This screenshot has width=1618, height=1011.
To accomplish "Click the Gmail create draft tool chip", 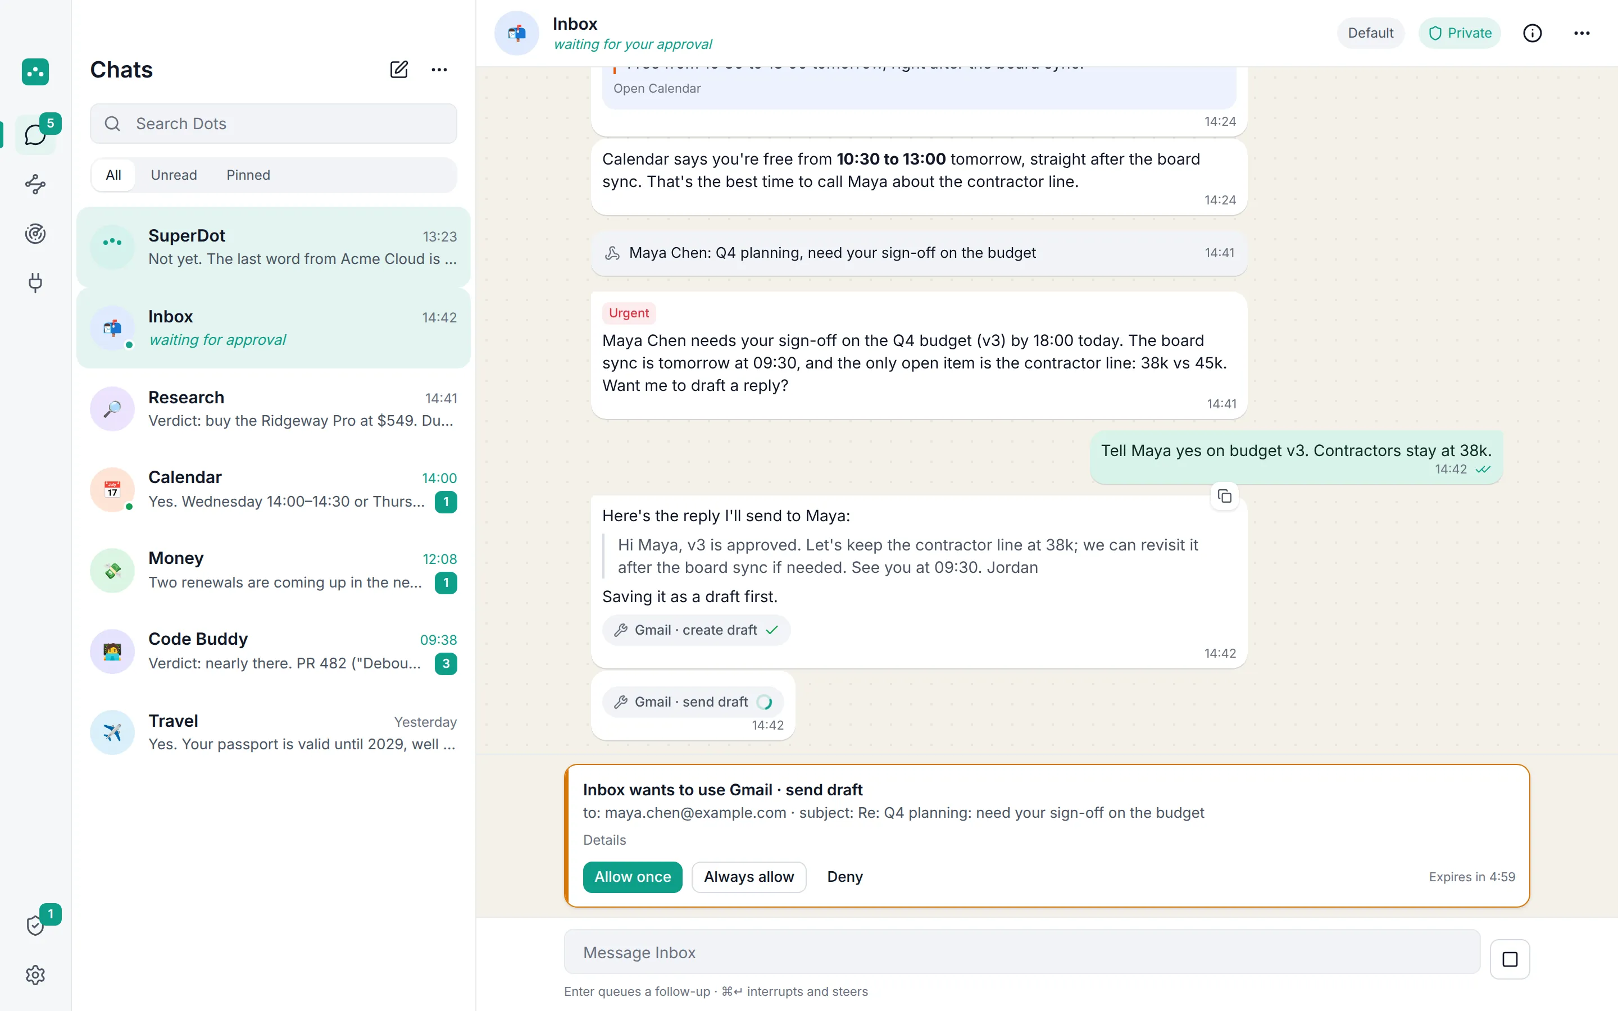I will tap(696, 630).
